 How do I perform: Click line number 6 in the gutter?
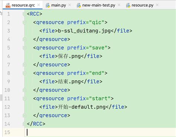pos(9,56)
